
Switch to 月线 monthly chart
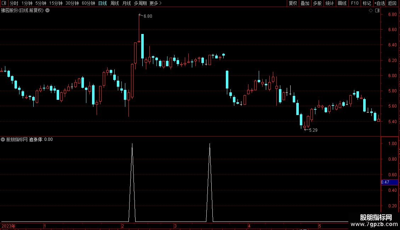tap(126, 3)
